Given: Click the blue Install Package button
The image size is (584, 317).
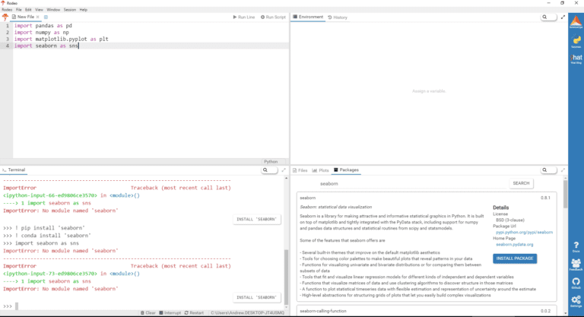Looking at the screenshot, I should [515, 258].
